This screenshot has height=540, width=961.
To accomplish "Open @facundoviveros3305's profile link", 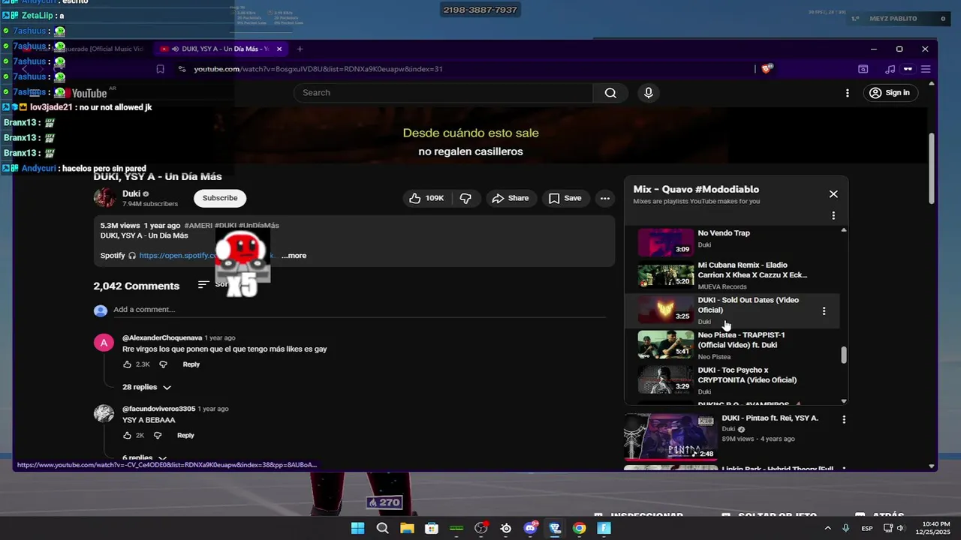I will (158, 409).
